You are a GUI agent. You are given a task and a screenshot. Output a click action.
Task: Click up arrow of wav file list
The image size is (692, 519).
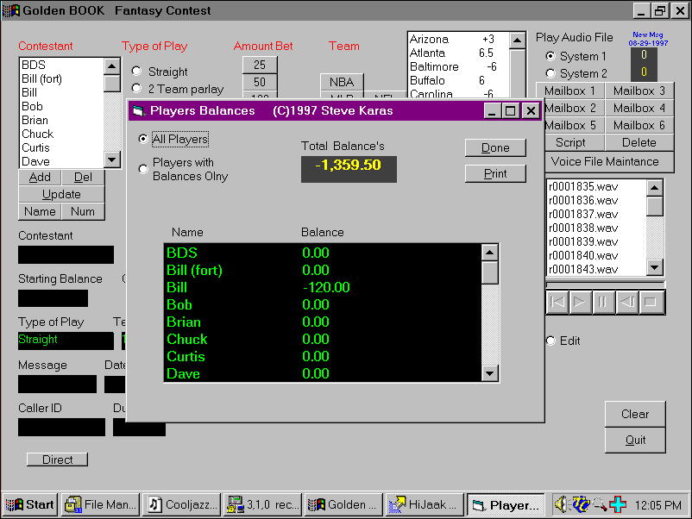[655, 188]
